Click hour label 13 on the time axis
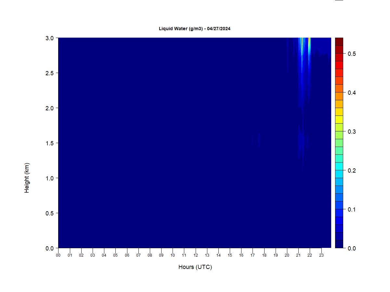Screen dimensions: 390x292 point(207,255)
